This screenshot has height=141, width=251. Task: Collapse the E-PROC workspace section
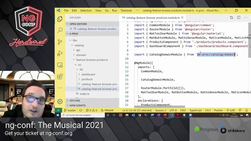click(67, 34)
